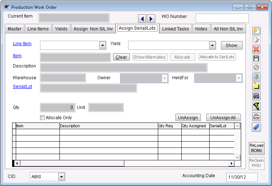Click the yellow sticky note icon
Viewport: 272px width, 186px height.
click(256, 87)
